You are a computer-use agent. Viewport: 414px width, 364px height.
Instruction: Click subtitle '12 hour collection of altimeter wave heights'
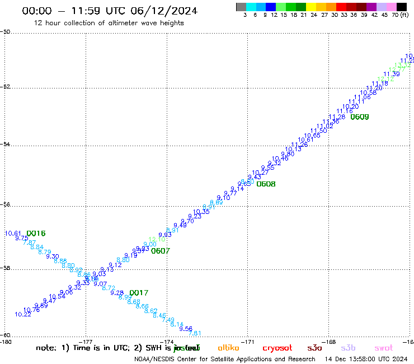click(109, 23)
